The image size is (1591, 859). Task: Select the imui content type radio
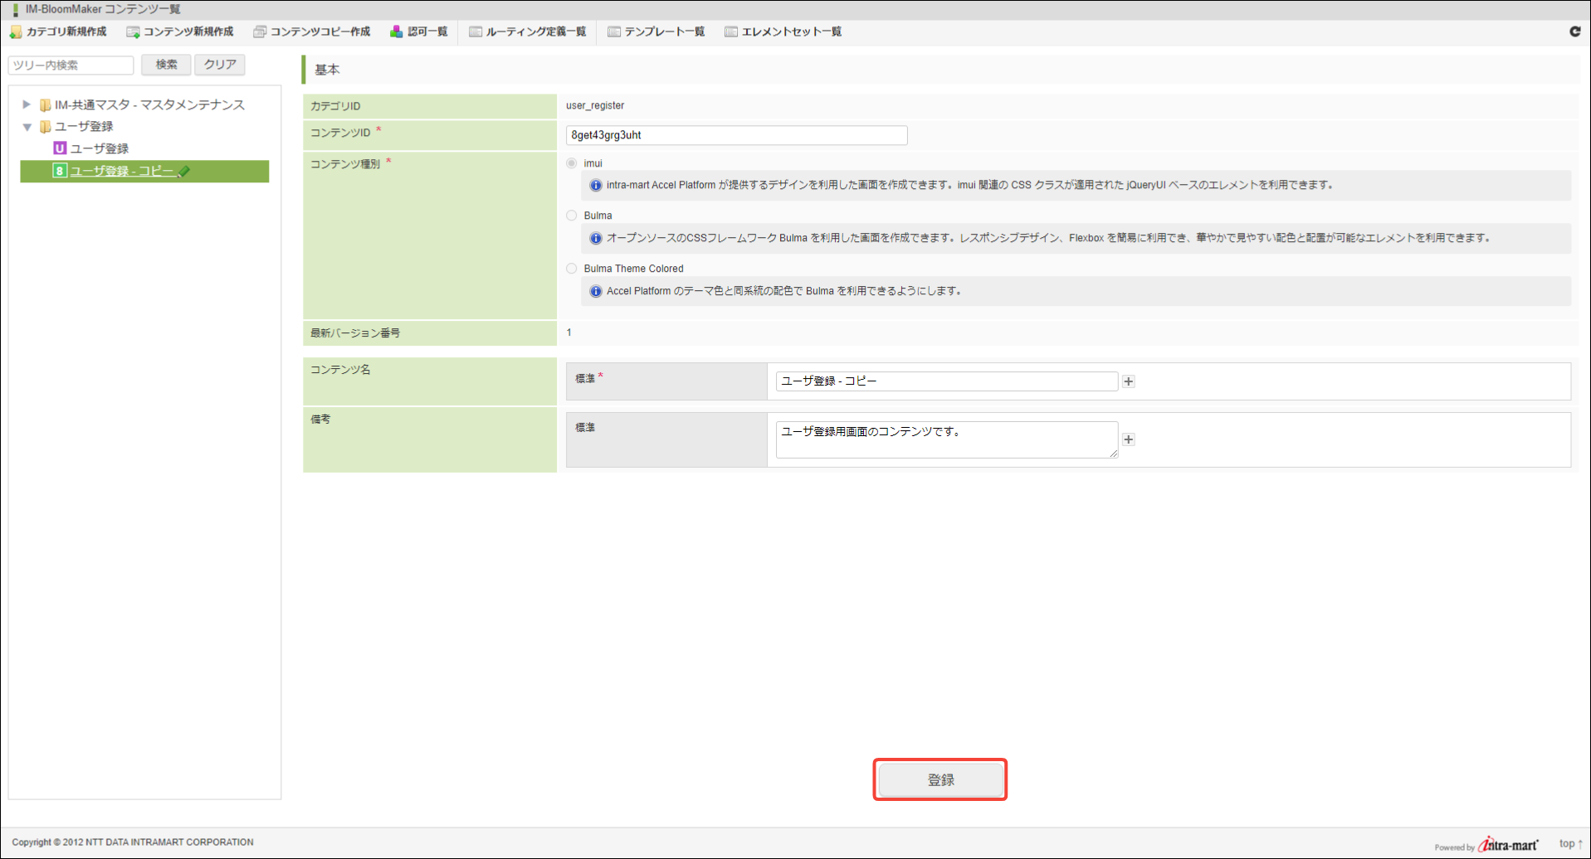pyautogui.click(x=572, y=163)
